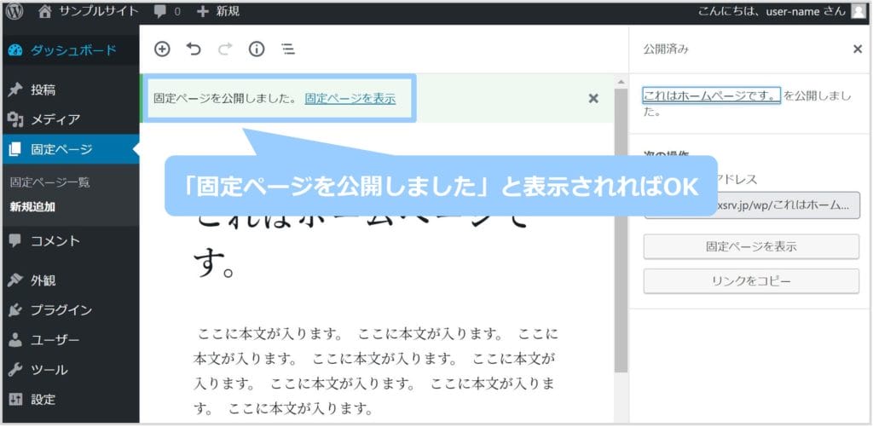Click the リンクをコピー button
This screenshot has height=427, width=873.
(751, 281)
